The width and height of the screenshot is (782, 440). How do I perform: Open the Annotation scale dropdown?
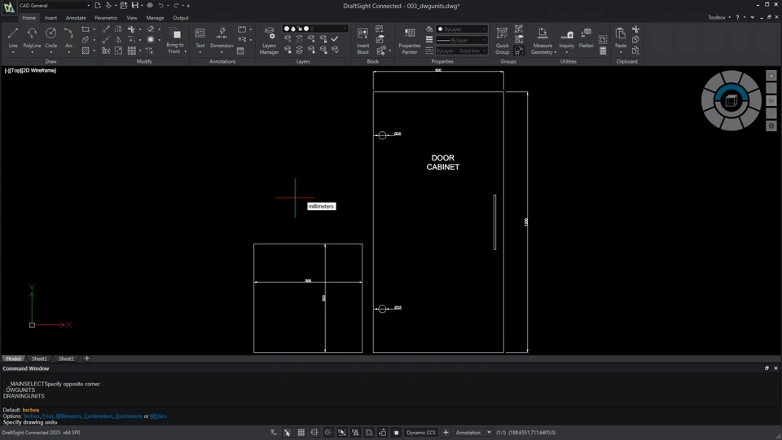pos(473,433)
